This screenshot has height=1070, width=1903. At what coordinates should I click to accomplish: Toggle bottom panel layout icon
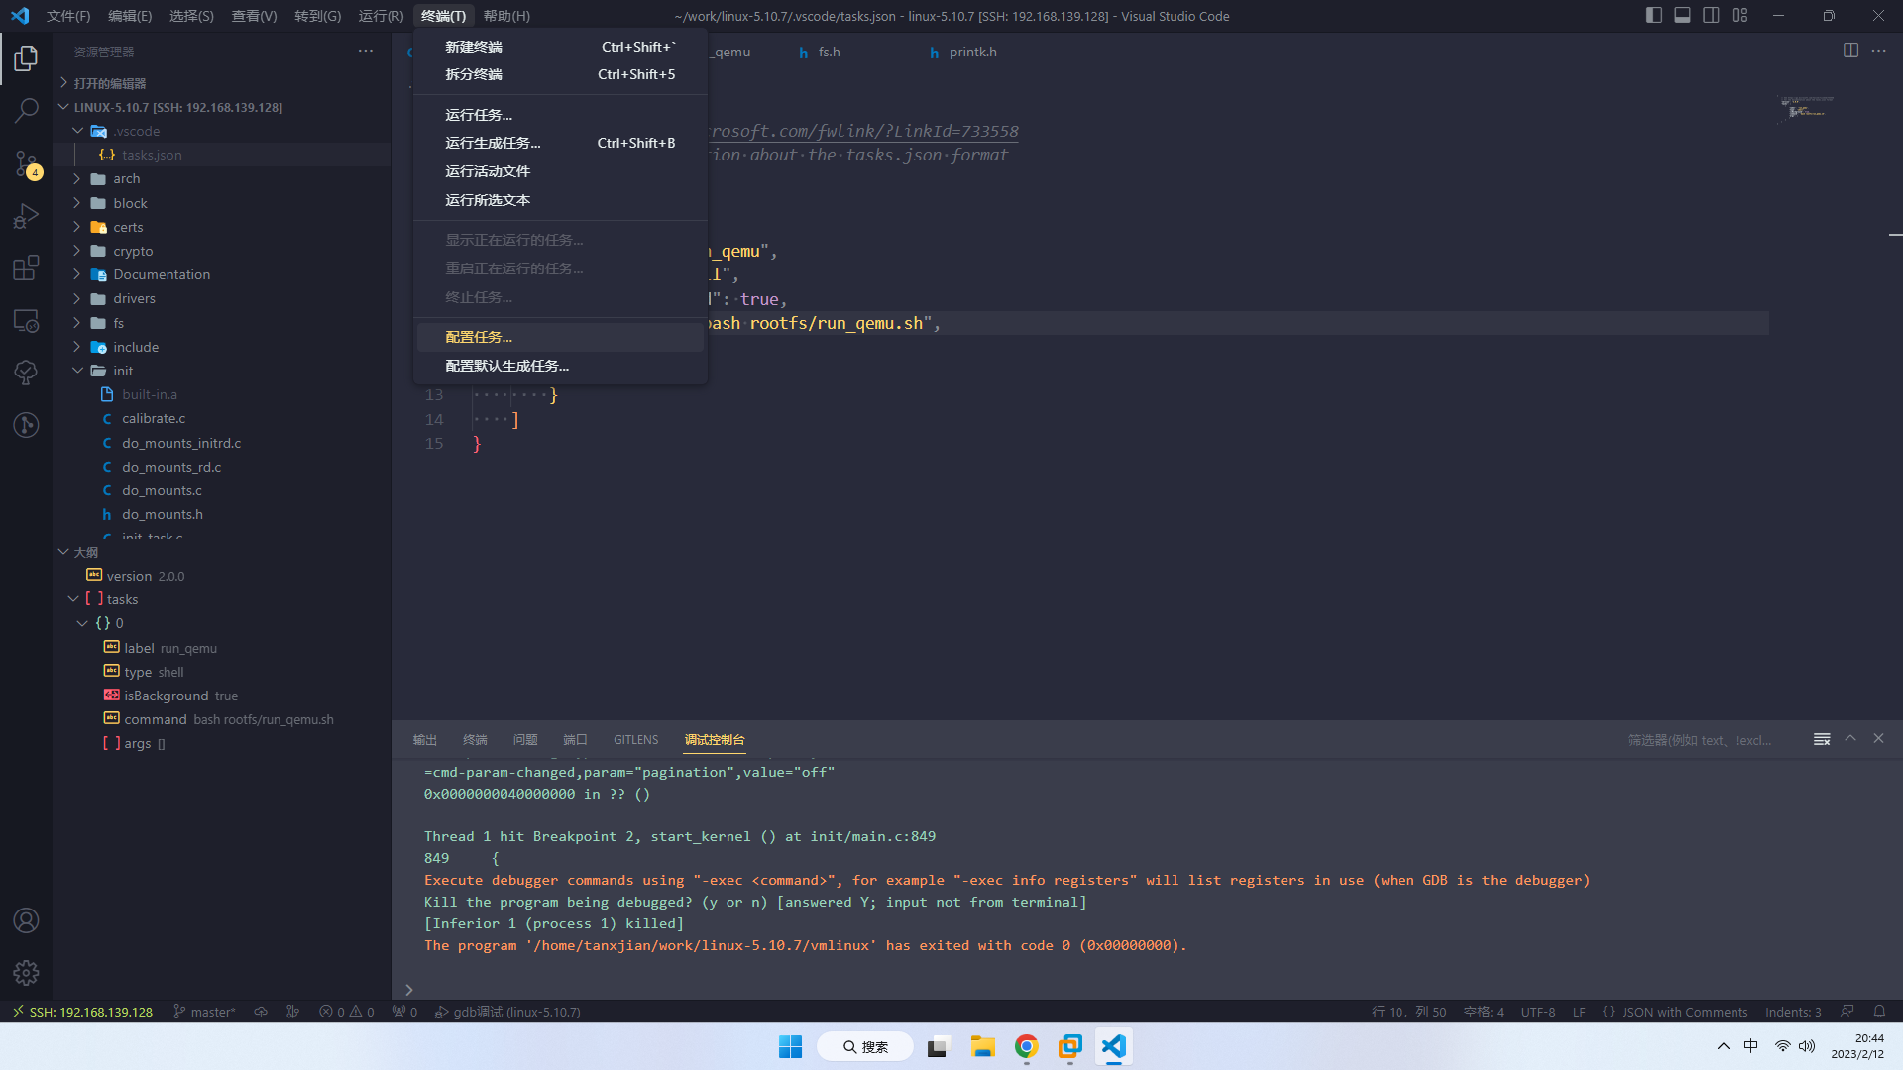1682,16
